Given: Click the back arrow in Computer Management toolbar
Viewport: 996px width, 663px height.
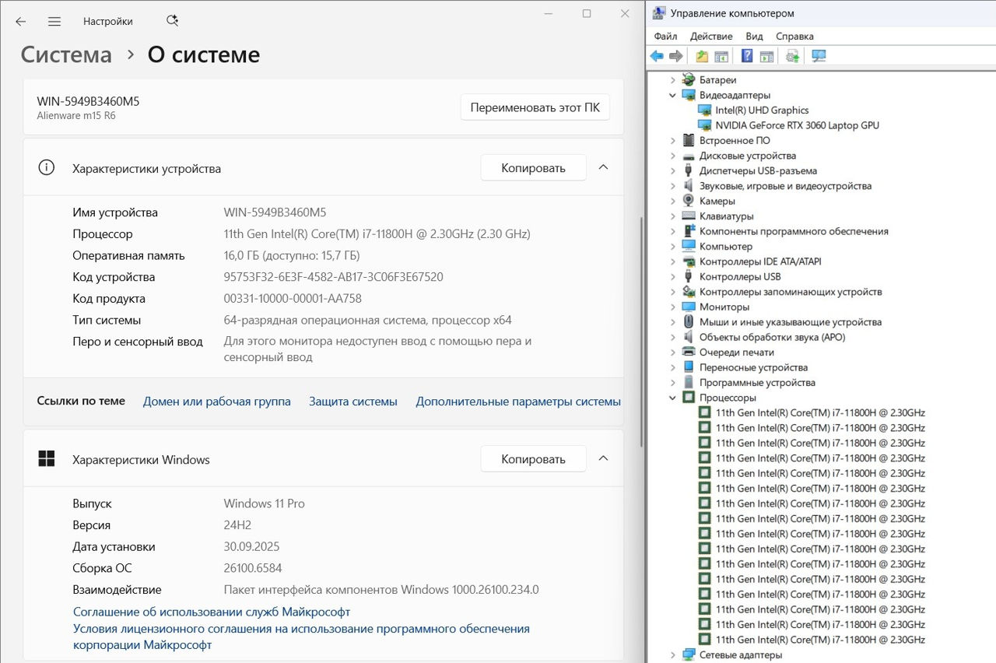Looking at the screenshot, I should tap(657, 56).
